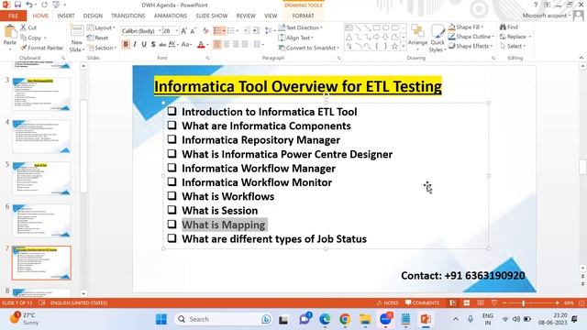Toggle right text alignment
This screenshot has height=330, width=587.
pyautogui.click(x=236, y=45)
